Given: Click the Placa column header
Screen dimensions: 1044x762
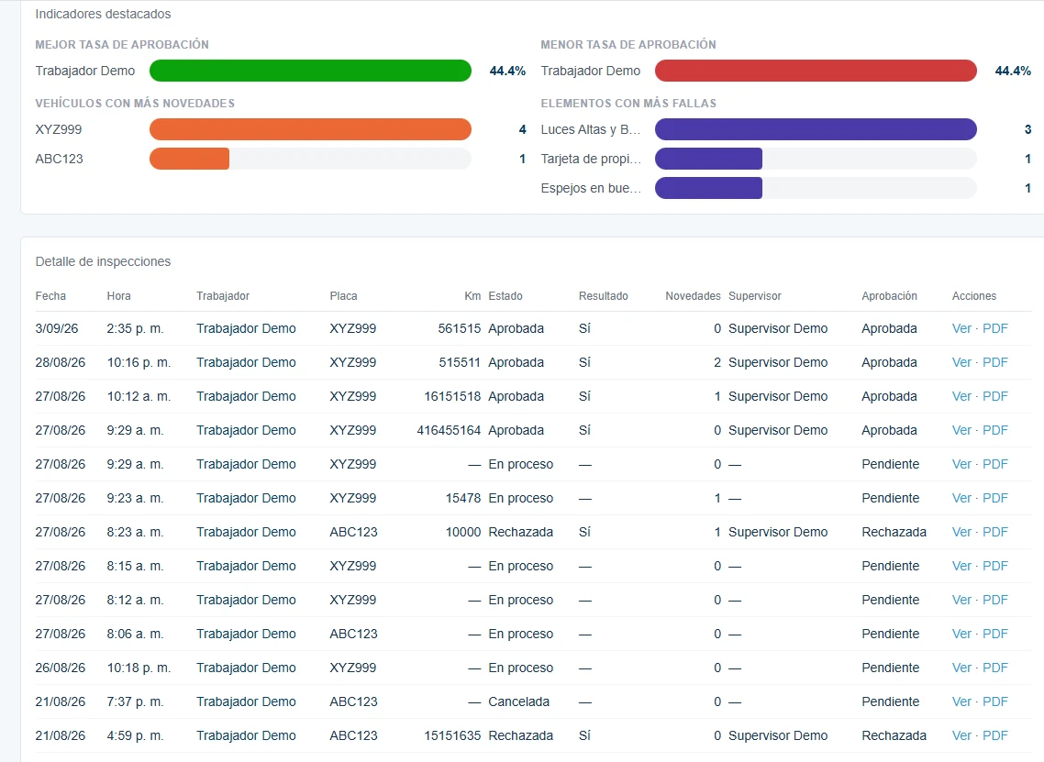Looking at the screenshot, I should (x=343, y=296).
